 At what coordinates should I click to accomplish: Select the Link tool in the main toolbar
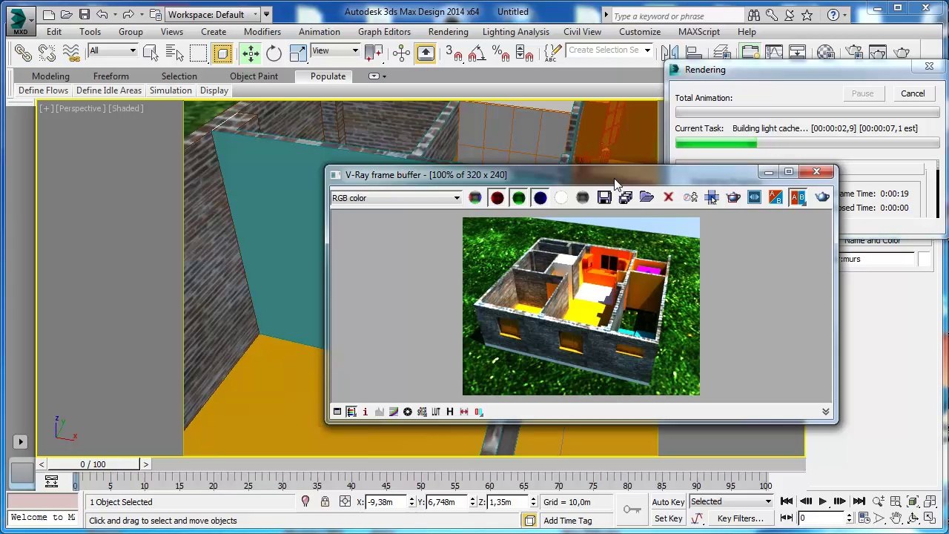(x=23, y=53)
